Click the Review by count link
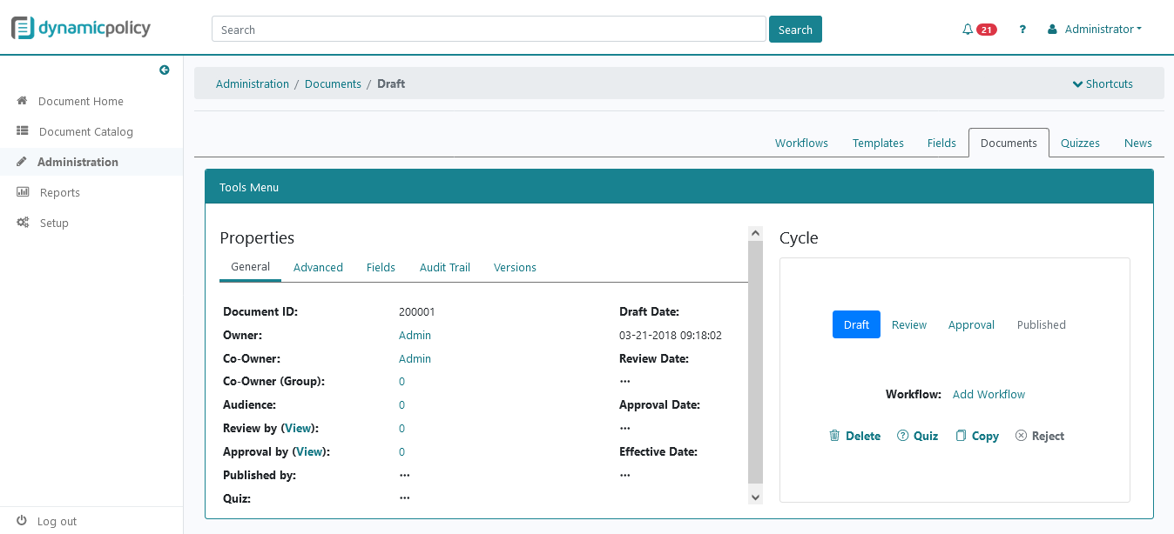Screen dimensions: 1174x534 pyautogui.click(x=401, y=429)
